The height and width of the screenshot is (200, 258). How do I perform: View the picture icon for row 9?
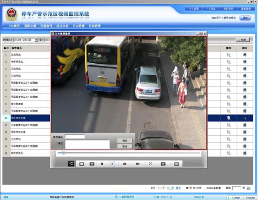coord(245,111)
